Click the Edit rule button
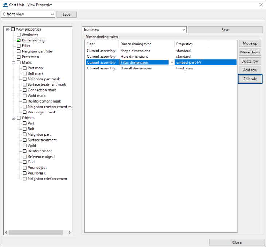Screen dimensions: 266x247 click(250, 79)
